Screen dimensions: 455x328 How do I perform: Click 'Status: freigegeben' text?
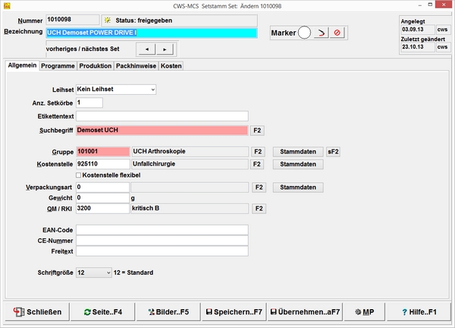click(143, 20)
